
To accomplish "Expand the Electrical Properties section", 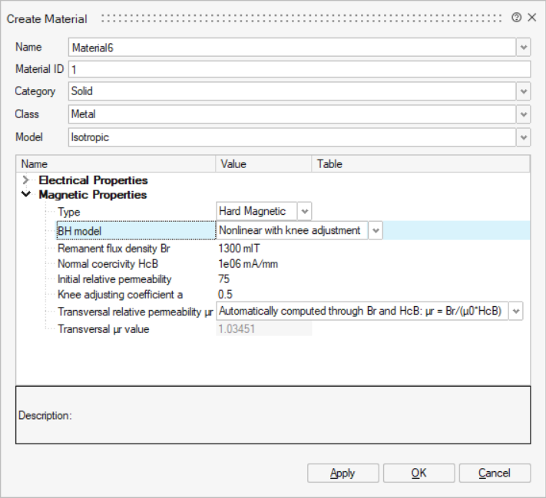I will [27, 180].
